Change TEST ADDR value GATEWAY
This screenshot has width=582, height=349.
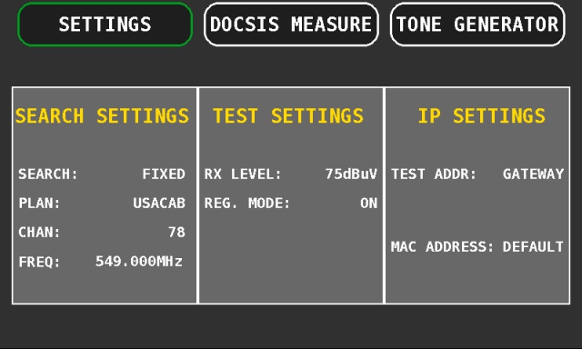pos(534,174)
